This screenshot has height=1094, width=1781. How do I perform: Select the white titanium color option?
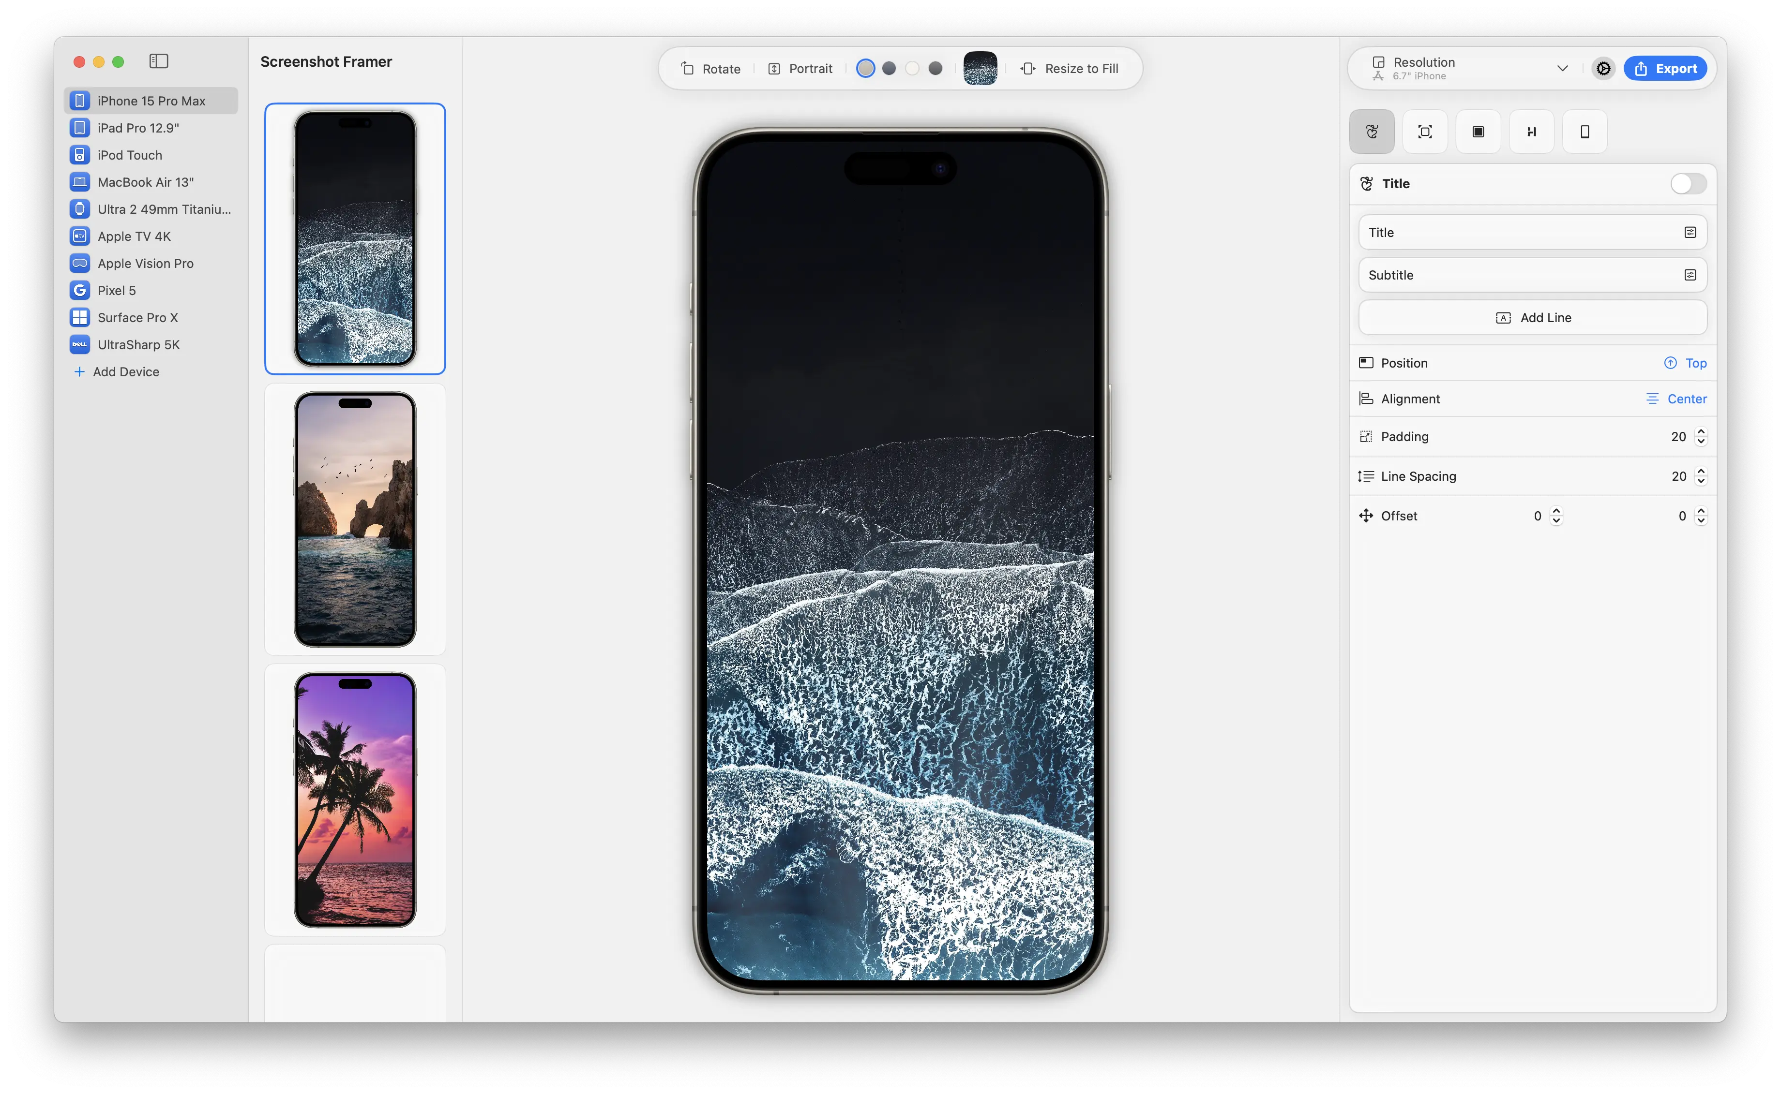click(912, 69)
